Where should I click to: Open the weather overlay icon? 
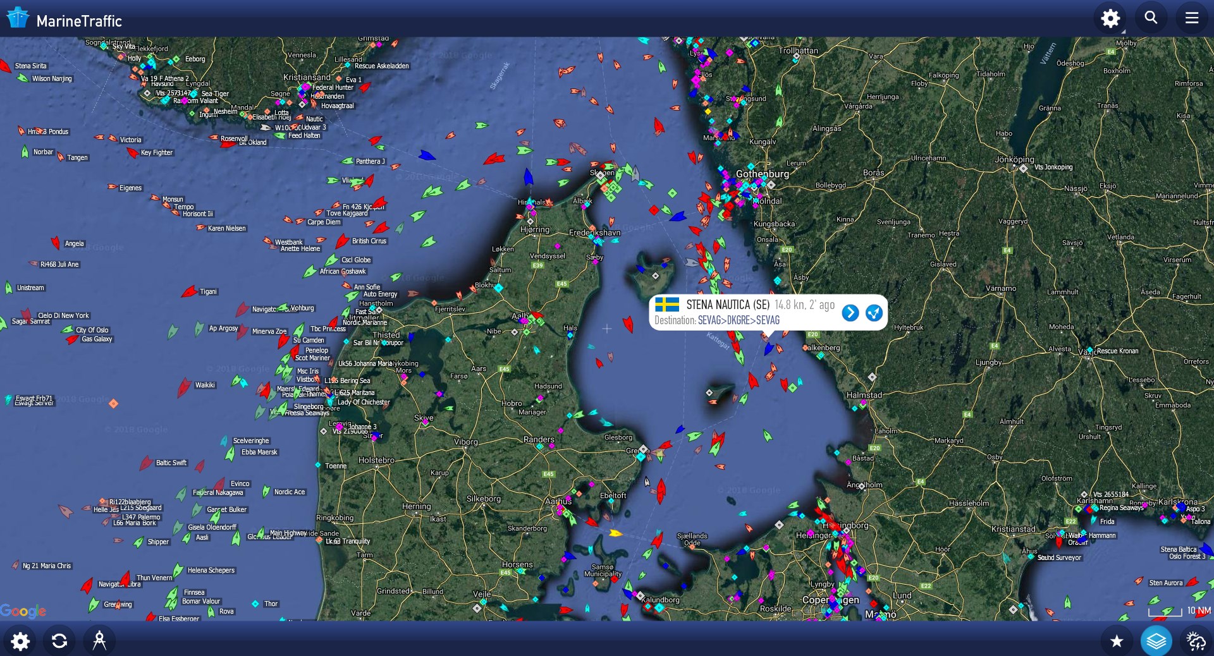1196,641
